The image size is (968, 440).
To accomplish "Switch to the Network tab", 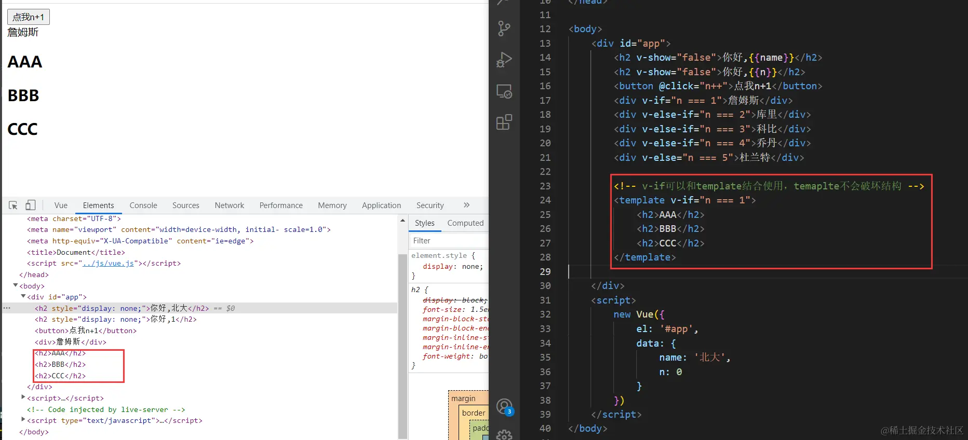I will click(x=230, y=205).
